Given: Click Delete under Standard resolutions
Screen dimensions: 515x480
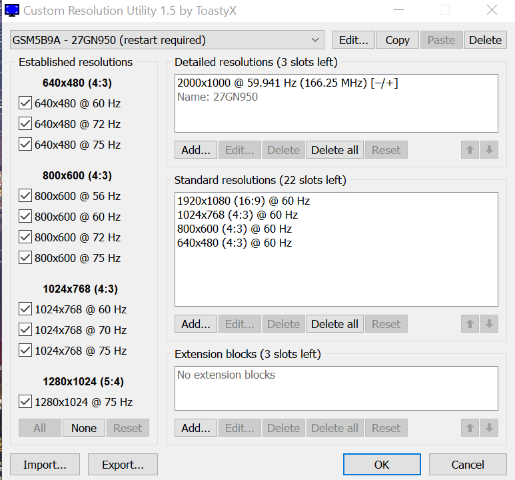Looking at the screenshot, I should (x=283, y=324).
